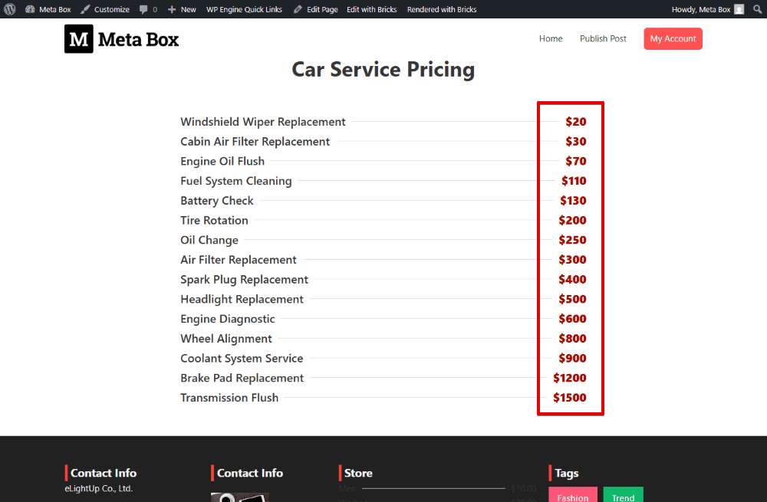This screenshot has width=767, height=502.
Task: Click Edit with Bricks
Action: coord(372,9)
